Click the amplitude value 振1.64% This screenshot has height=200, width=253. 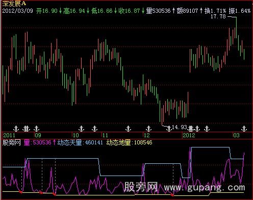tap(240, 11)
